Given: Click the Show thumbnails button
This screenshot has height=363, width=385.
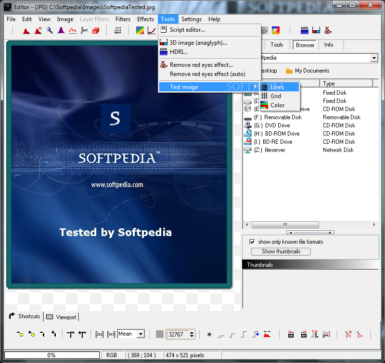Looking at the screenshot, I should click(x=281, y=251).
